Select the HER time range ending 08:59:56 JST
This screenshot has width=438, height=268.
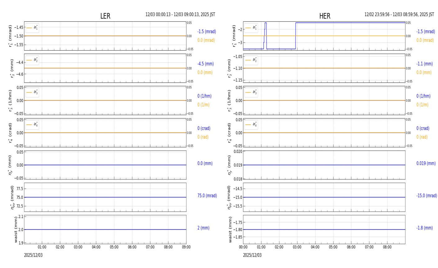coord(399,15)
